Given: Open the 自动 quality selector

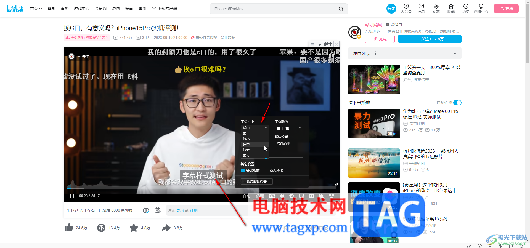Looking at the screenshot, I should click(247, 196).
